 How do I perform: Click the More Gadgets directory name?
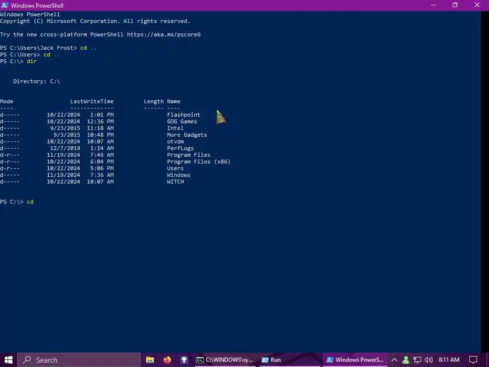tap(187, 135)
